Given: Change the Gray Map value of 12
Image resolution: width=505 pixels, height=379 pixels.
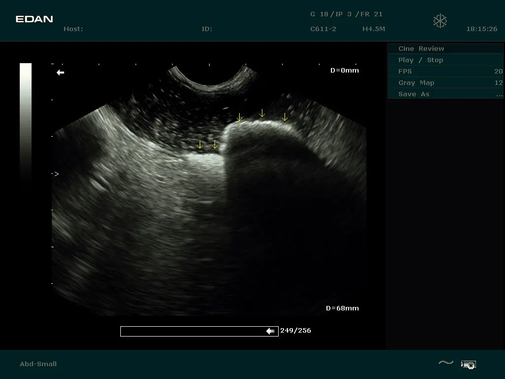Looking at the screenshot, I should [498, 83].
